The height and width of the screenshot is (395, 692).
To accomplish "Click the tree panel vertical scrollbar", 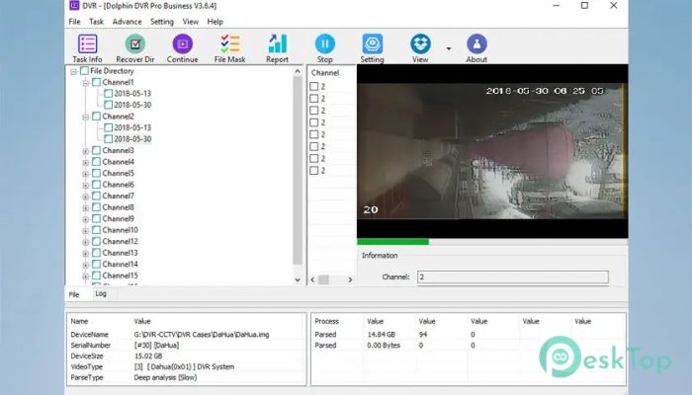I will point(298,170).
